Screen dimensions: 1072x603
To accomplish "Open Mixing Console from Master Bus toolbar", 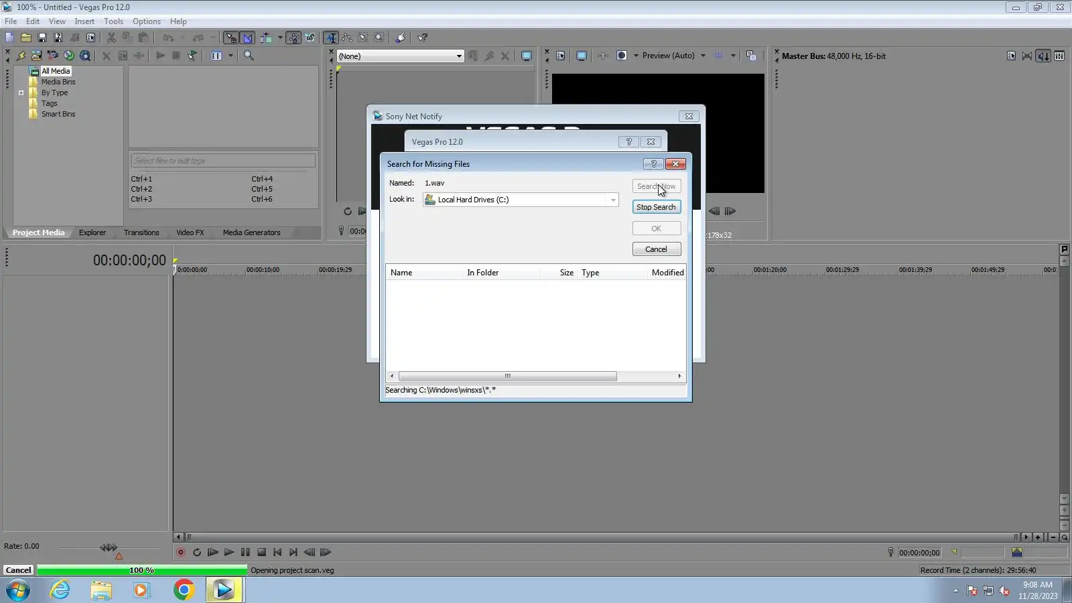I will tap(1059, 56).
